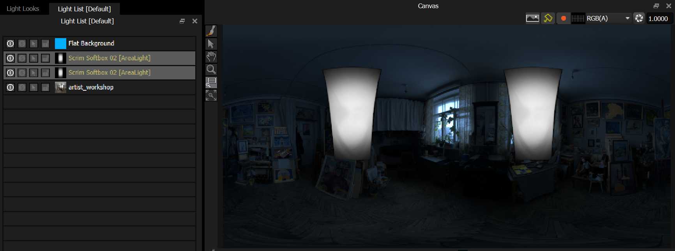Toggle selectable arrow on first Scrim Softbox 02
This screenshot has width=675, height=251.
point(34,58)
